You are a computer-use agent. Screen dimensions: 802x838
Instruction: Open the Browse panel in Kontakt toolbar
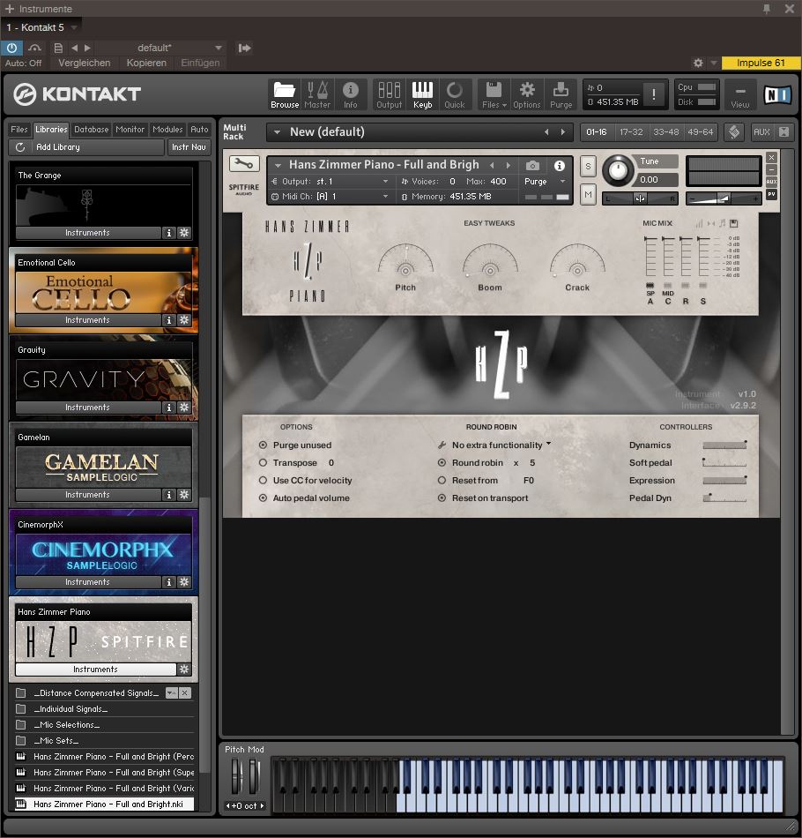pos(285,94)
